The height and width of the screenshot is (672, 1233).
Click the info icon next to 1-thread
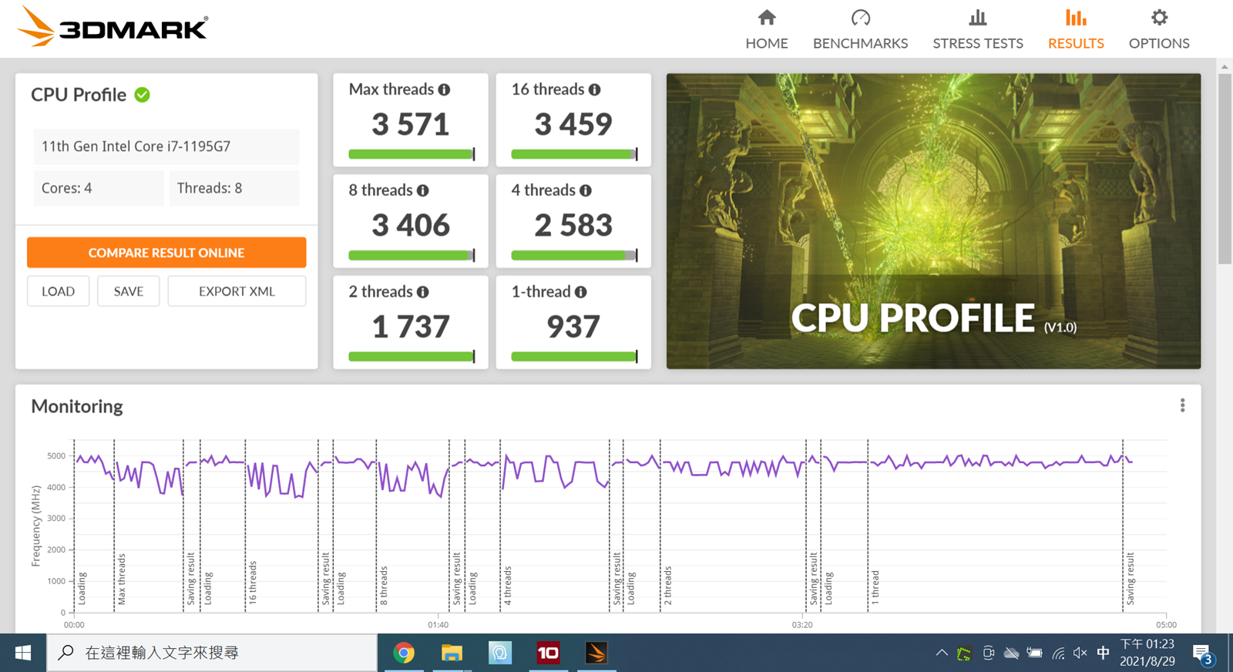click(x=580, y=292)
